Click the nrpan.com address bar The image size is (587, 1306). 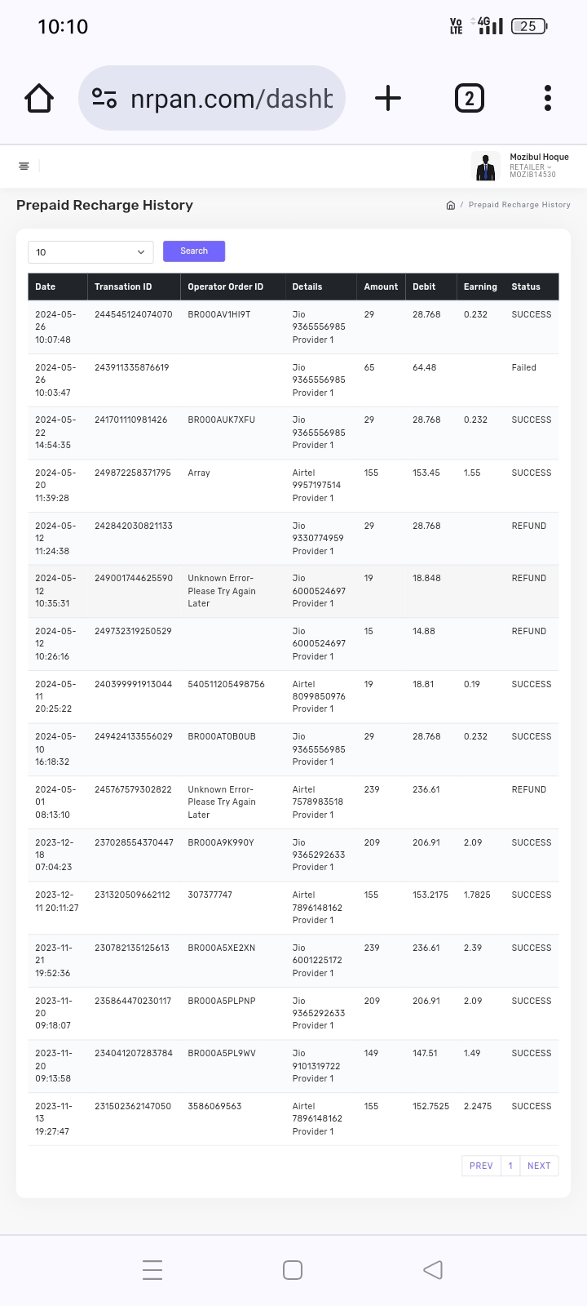pyautogui.click(x=232, y=99)
